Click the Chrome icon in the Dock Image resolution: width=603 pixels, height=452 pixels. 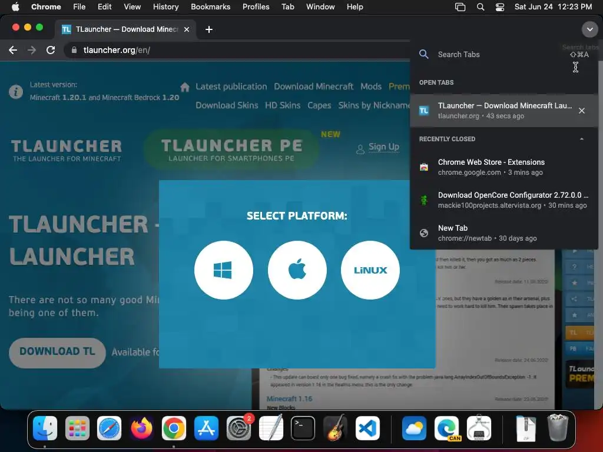point(174,428)
